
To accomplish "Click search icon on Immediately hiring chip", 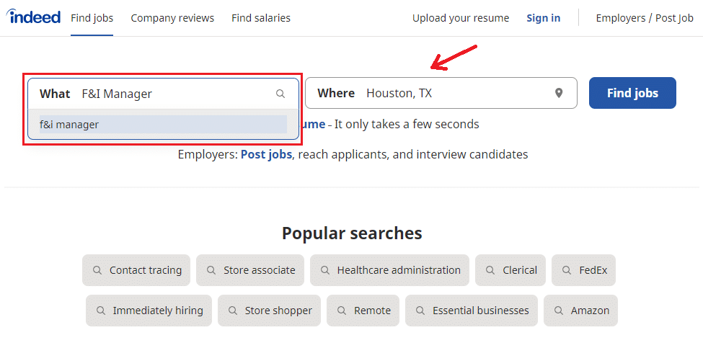I will 100,311.
